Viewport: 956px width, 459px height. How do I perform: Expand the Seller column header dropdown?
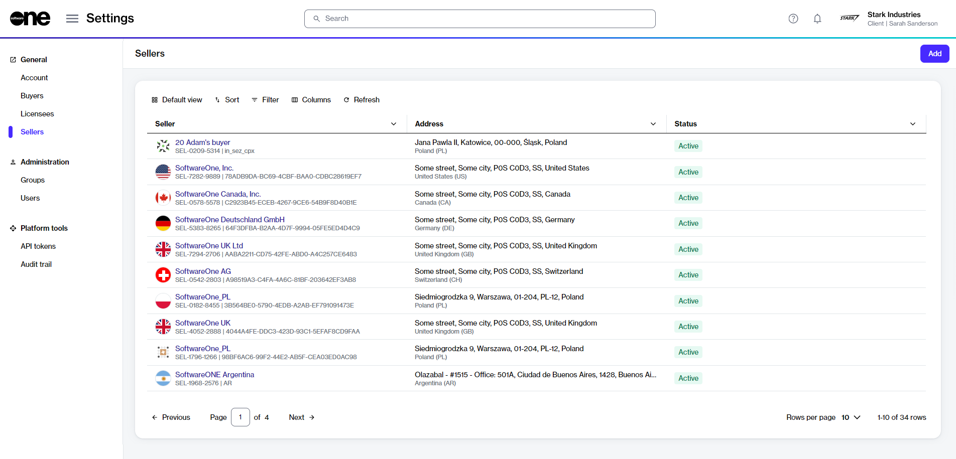pyautogui.click(x=394, y=124)
